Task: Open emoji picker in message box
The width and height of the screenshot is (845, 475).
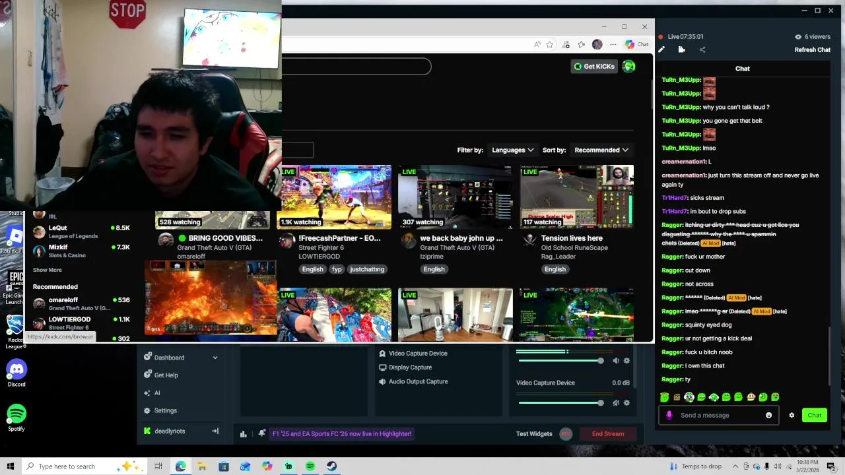Action: tap(768, 415)
